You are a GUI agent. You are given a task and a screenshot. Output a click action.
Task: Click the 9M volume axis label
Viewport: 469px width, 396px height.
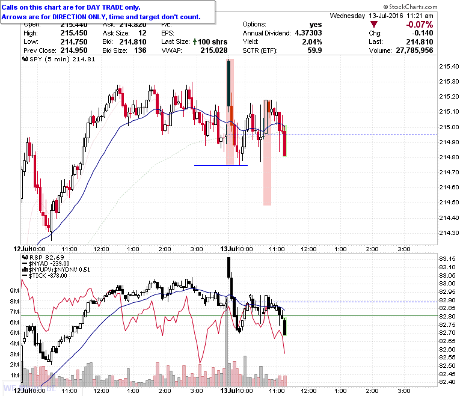14,291
